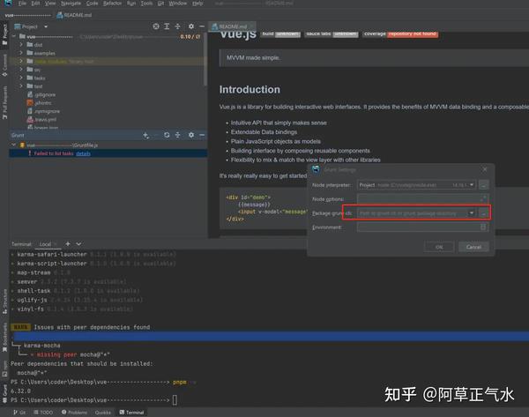Click the locate-in-project target icon in Project panel
The width and height of the screenshot is (529, 417).
coord(156,26)
